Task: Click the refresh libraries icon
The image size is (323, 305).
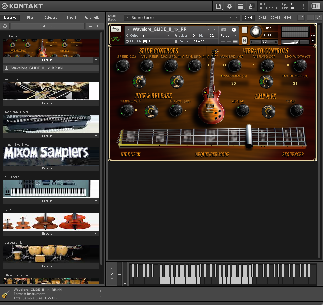Action: [x=5, y=26]
